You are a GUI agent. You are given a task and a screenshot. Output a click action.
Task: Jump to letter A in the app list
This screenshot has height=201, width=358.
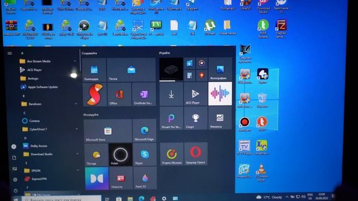click(22, 53)
